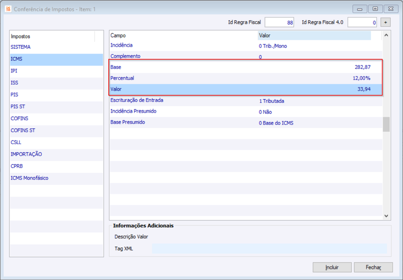Select ICMS Monofásico in the Impostos list
The width and height of the screenshot is (403, 280).
(56, 178)
